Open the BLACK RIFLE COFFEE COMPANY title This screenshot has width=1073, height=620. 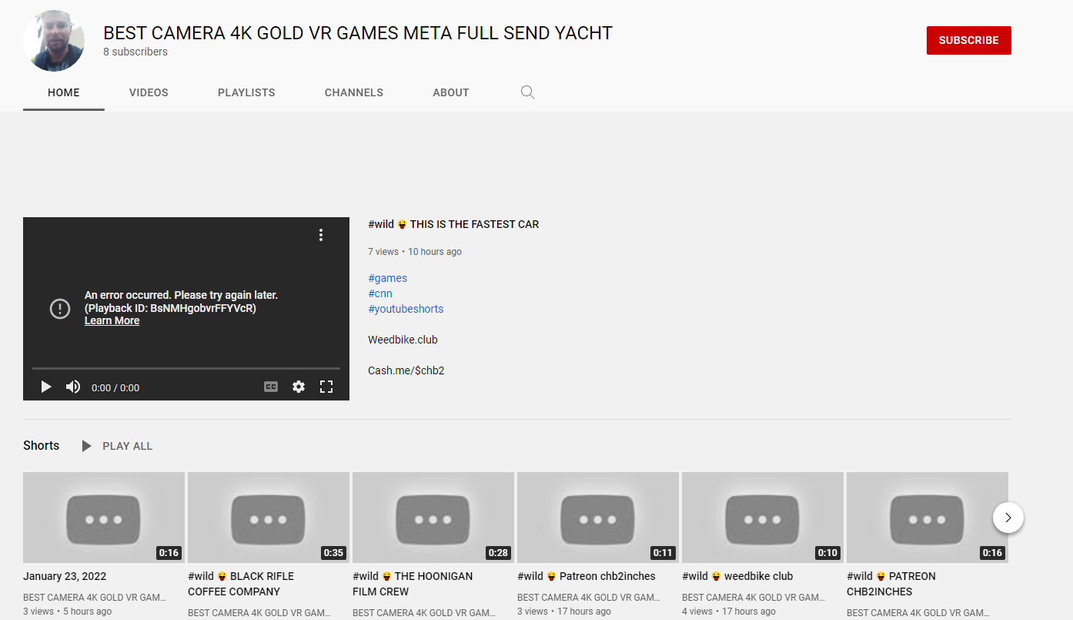pos(241,584)
